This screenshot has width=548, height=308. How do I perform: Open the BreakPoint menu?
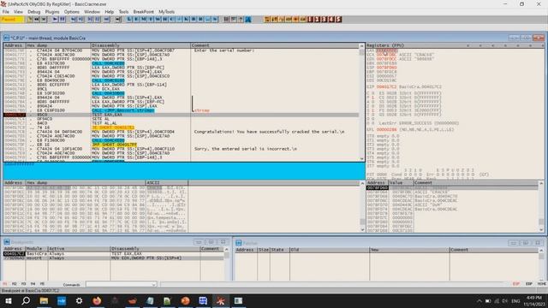[143, 11]
